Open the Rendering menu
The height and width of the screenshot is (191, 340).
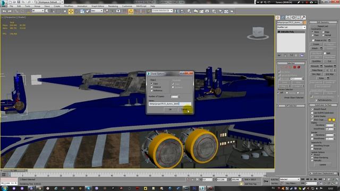[x=113, y=6]
